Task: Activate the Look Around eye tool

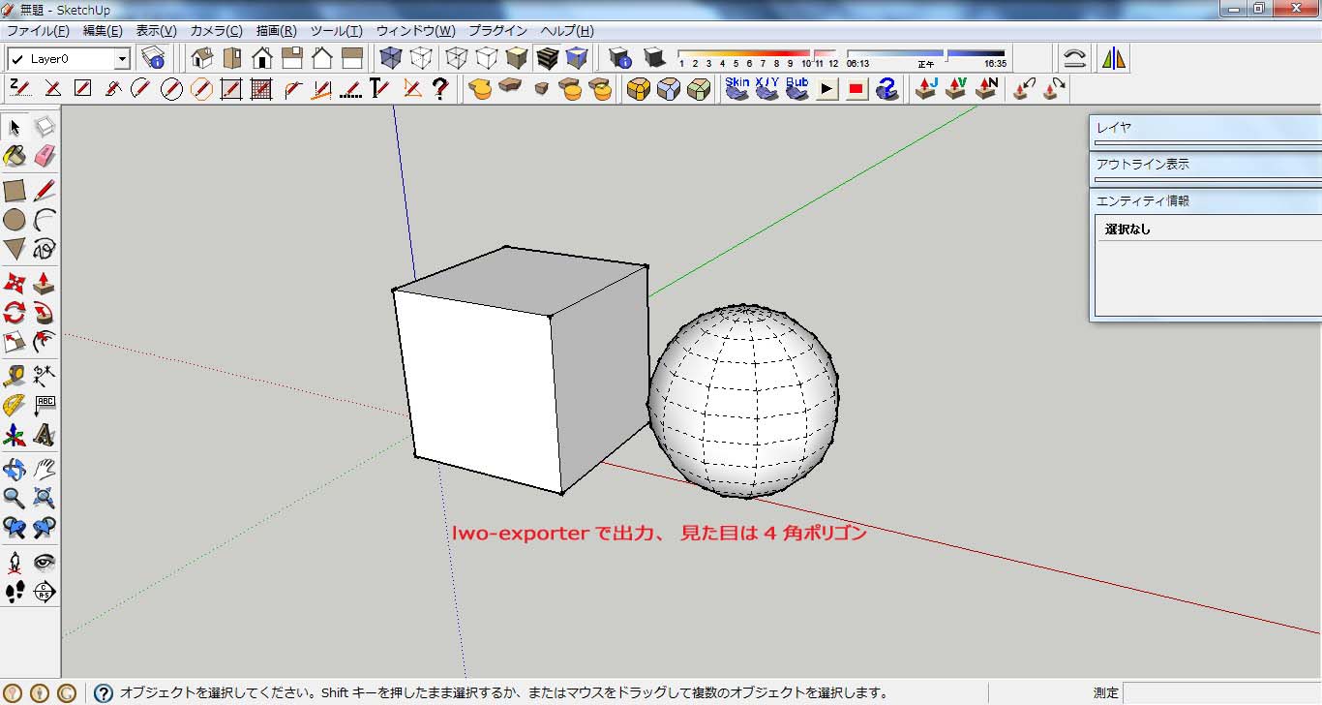Action: 45,562
